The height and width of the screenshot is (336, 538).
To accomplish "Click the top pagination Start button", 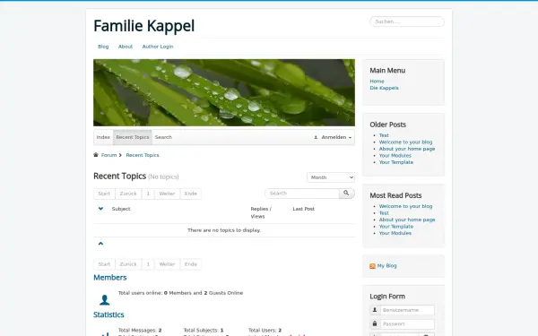I will [104, 194].
